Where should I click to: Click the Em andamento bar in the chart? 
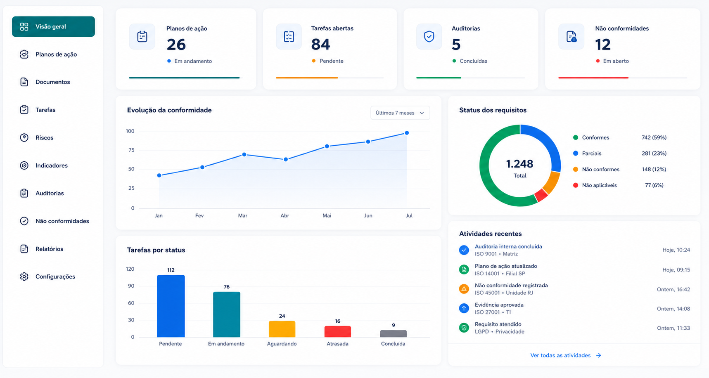coord(227,314)
